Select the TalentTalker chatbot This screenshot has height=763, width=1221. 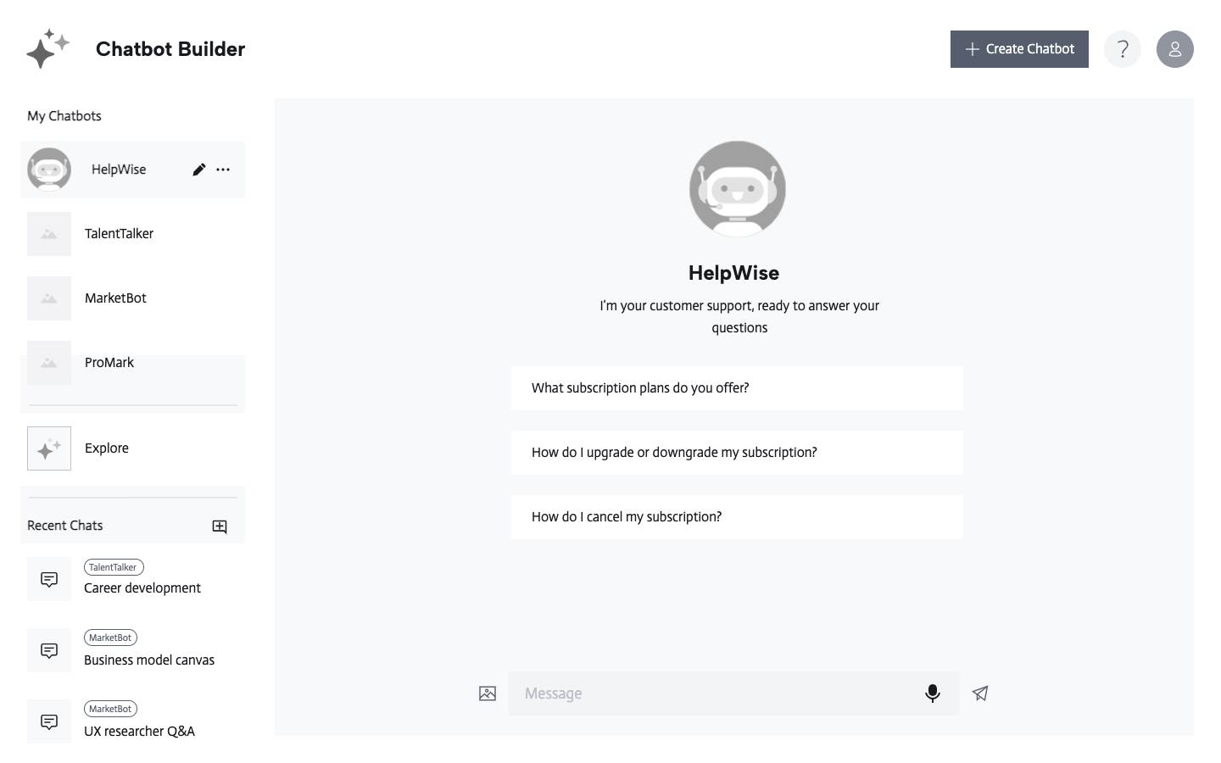(119, 234)
